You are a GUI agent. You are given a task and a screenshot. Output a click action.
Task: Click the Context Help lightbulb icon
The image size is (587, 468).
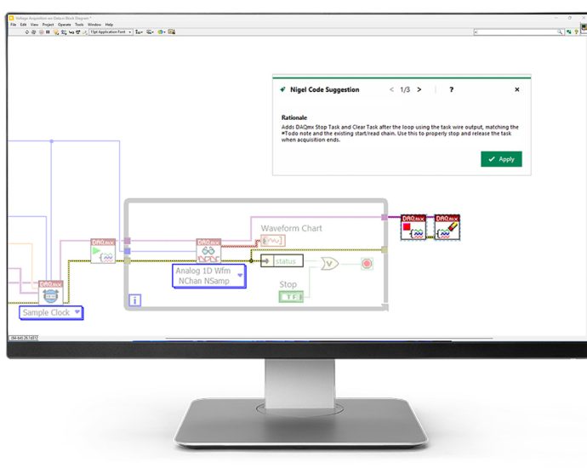coord(577,32)
